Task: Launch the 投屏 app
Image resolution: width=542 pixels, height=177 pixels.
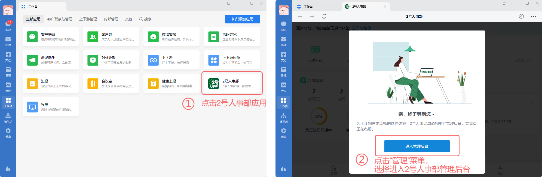Action: (x=51, y=107)
